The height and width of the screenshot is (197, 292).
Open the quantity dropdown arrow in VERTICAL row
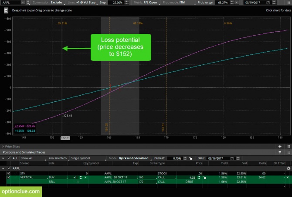[85, 177]
